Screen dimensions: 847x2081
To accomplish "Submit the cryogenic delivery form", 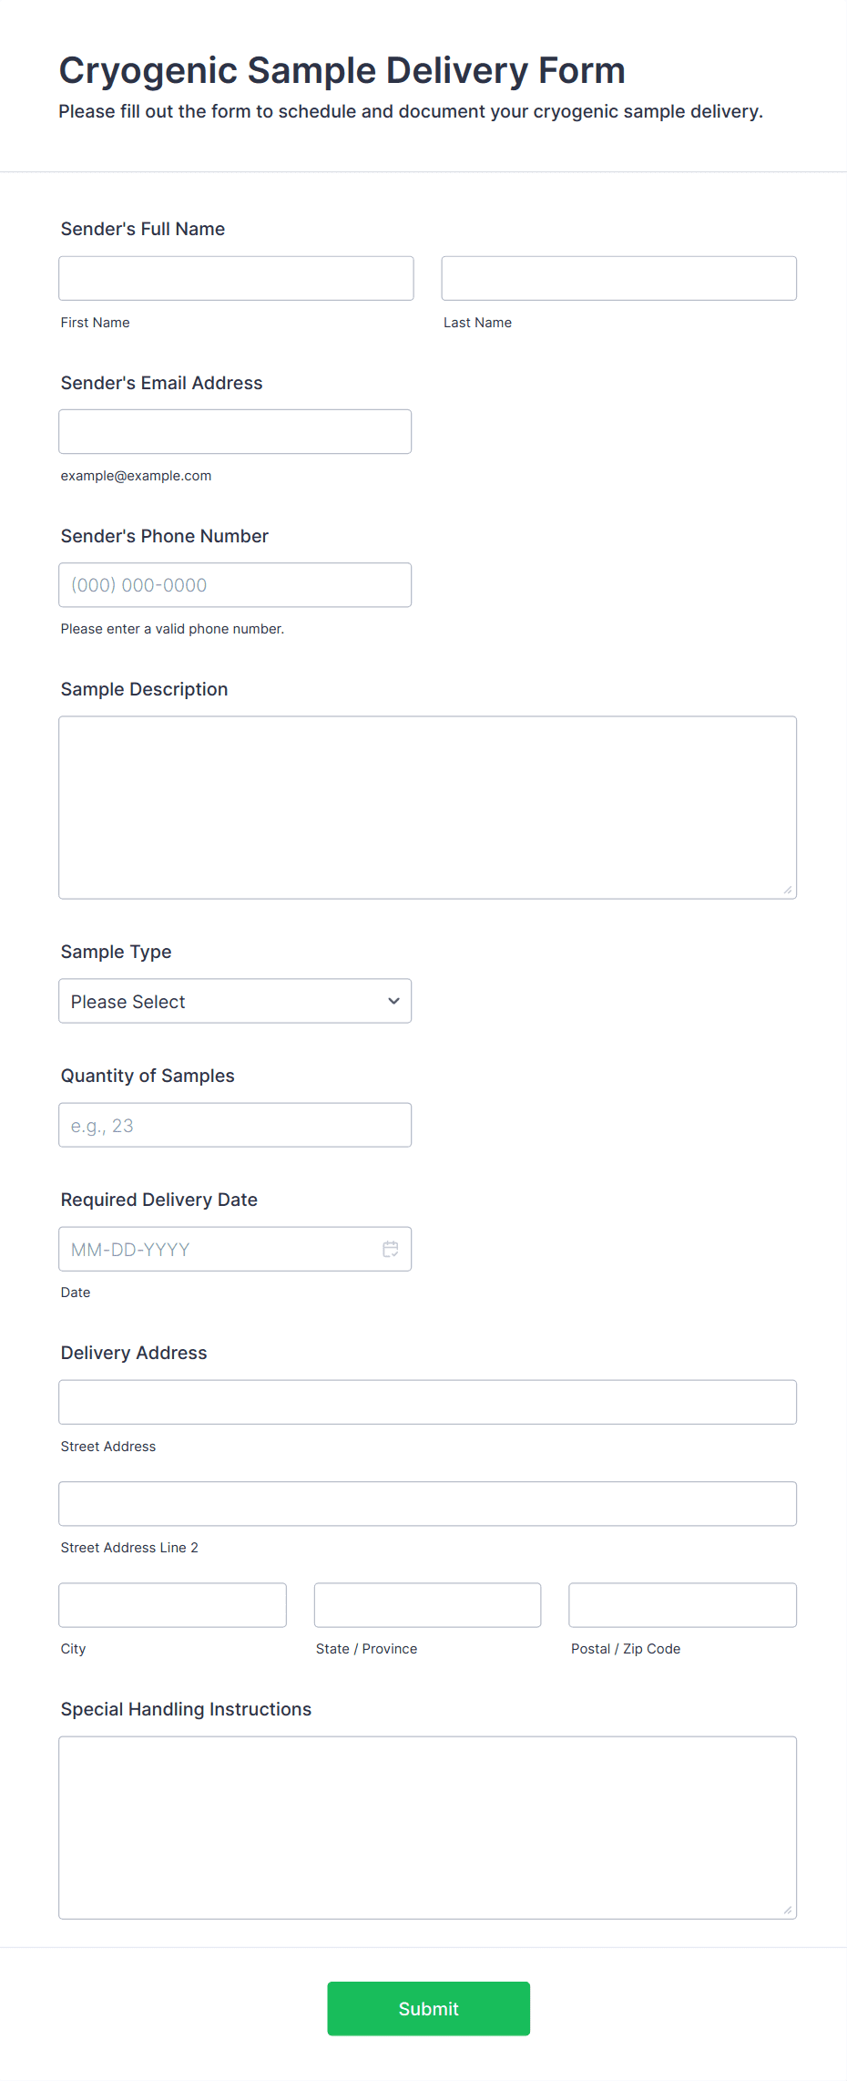I will coord(428,2008).
